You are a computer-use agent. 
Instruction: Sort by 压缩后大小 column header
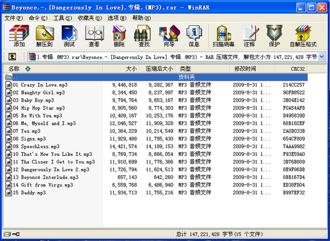tap(157, 69)
